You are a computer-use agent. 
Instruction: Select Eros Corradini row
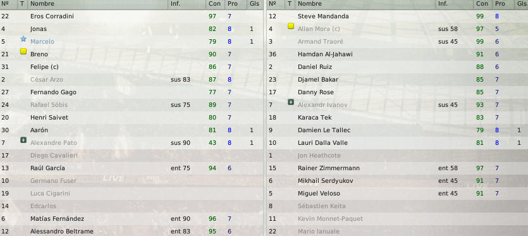(132, 16)
